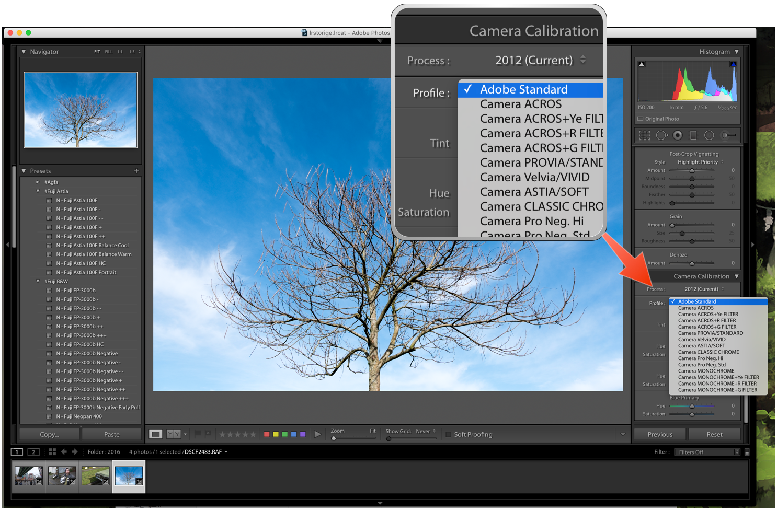Select the Crop Overlay tool
This screenshot has height=511, width=777.
645,135
